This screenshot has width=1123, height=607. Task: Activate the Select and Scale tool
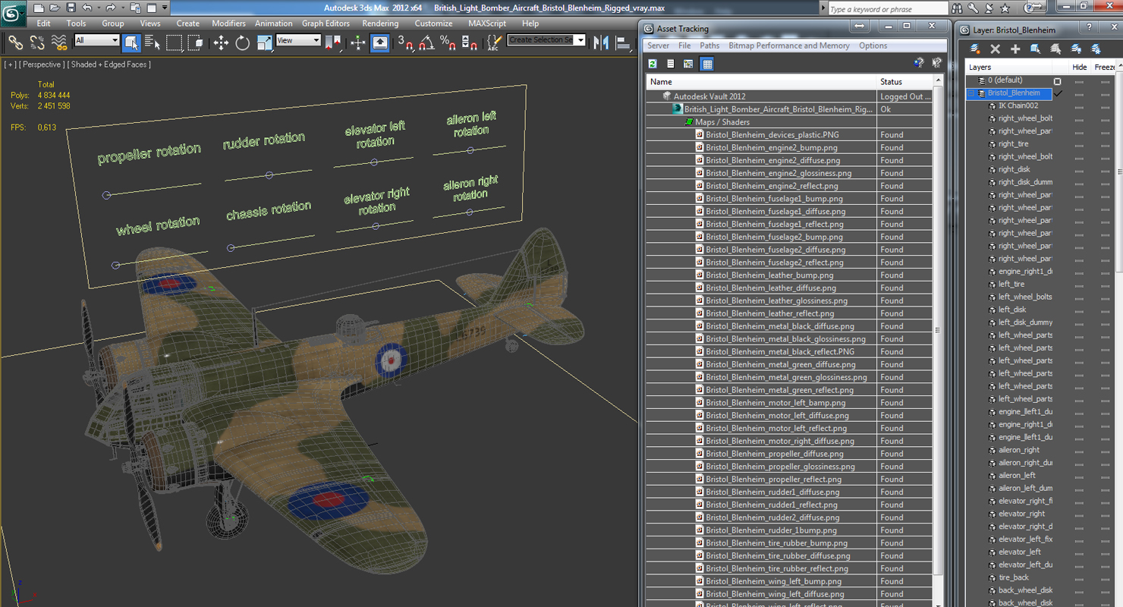tap(264, 42)
